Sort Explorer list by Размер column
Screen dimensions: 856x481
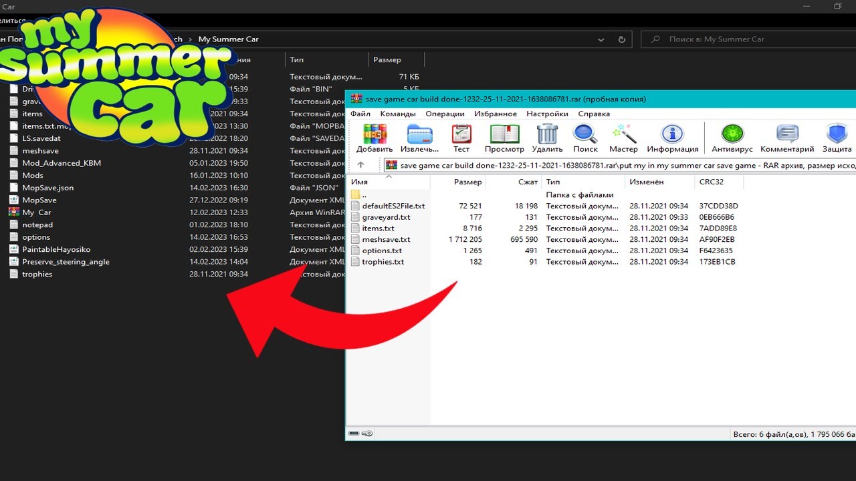395,59
